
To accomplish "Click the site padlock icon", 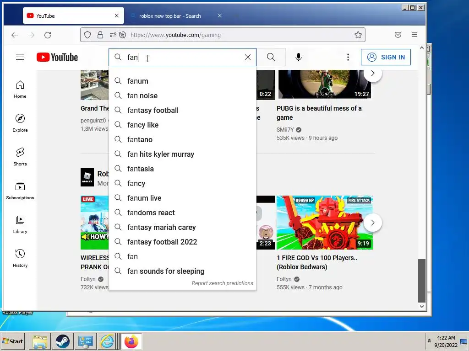I will tap(100, 35).
